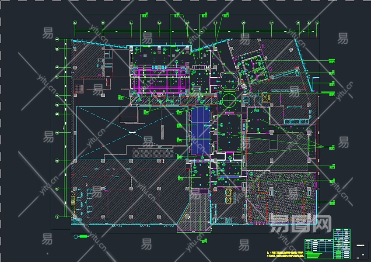Viewport: 371px width, 262px height.
Task: Click the Y axis bubble at bottom left
Action: [57, 217]
